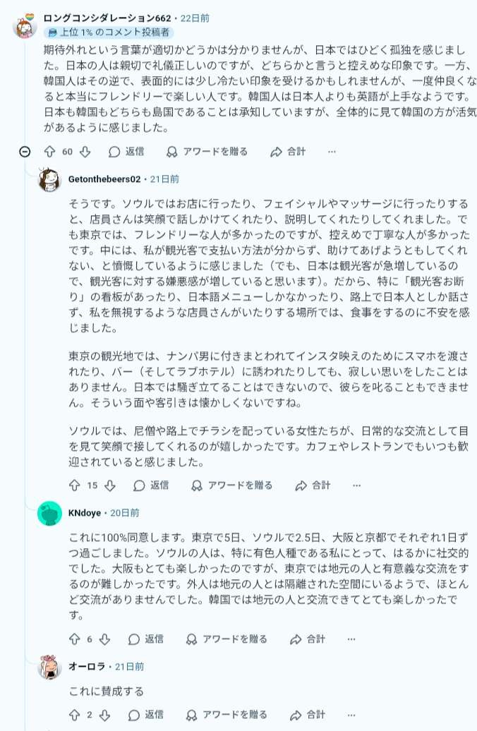
Task: Upvote the comment with 60 votes
Action: [x=50, y=152]
